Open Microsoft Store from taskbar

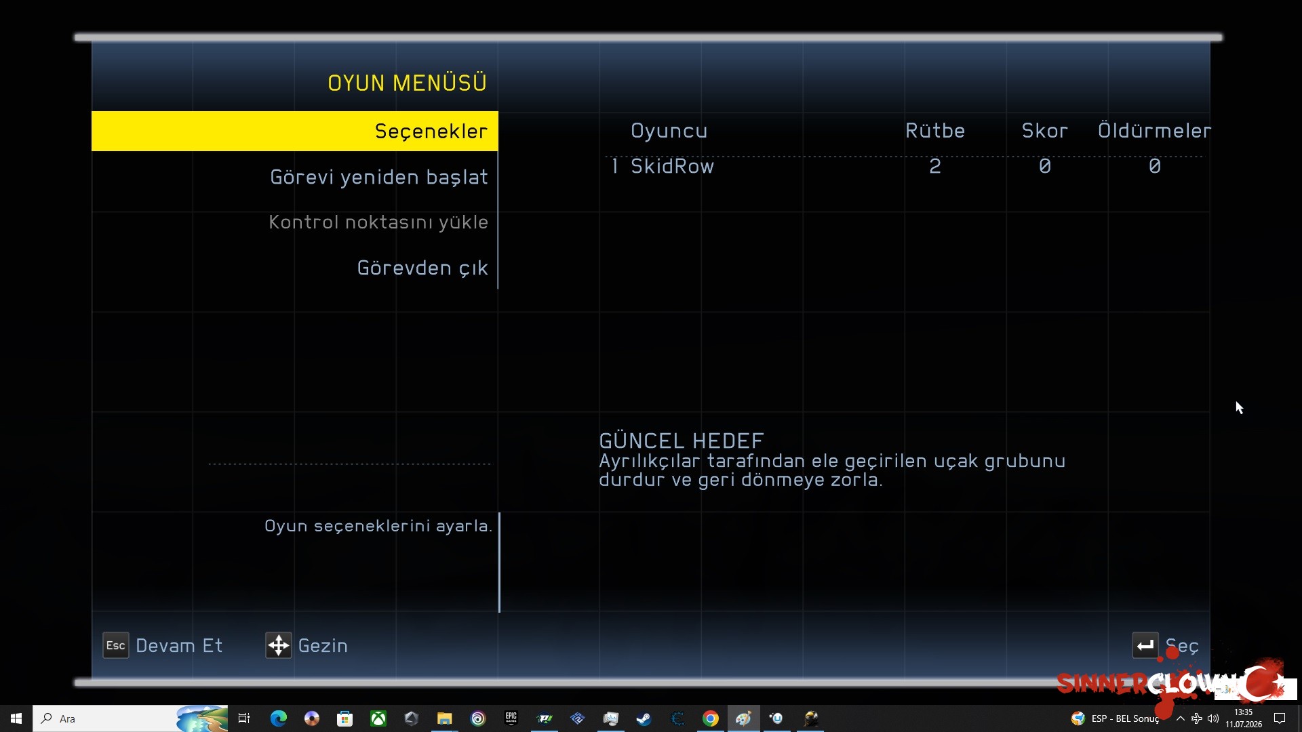tap(345, 718)
